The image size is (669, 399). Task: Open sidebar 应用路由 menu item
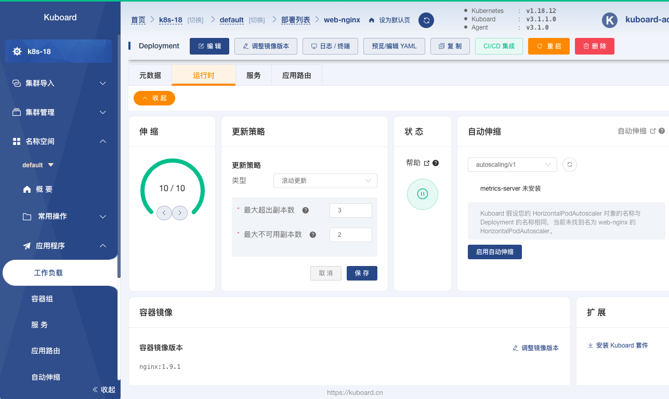coord(46,351)
